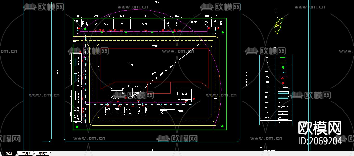Click the 52600 dimension text
The image size is (354, 156).
tap(154, 46)
